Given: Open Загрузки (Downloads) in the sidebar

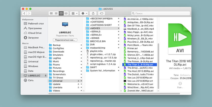Looking at the screenshot, I should pos(34,38).
